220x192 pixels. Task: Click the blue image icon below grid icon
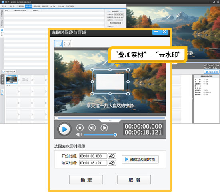coord(2,94)
